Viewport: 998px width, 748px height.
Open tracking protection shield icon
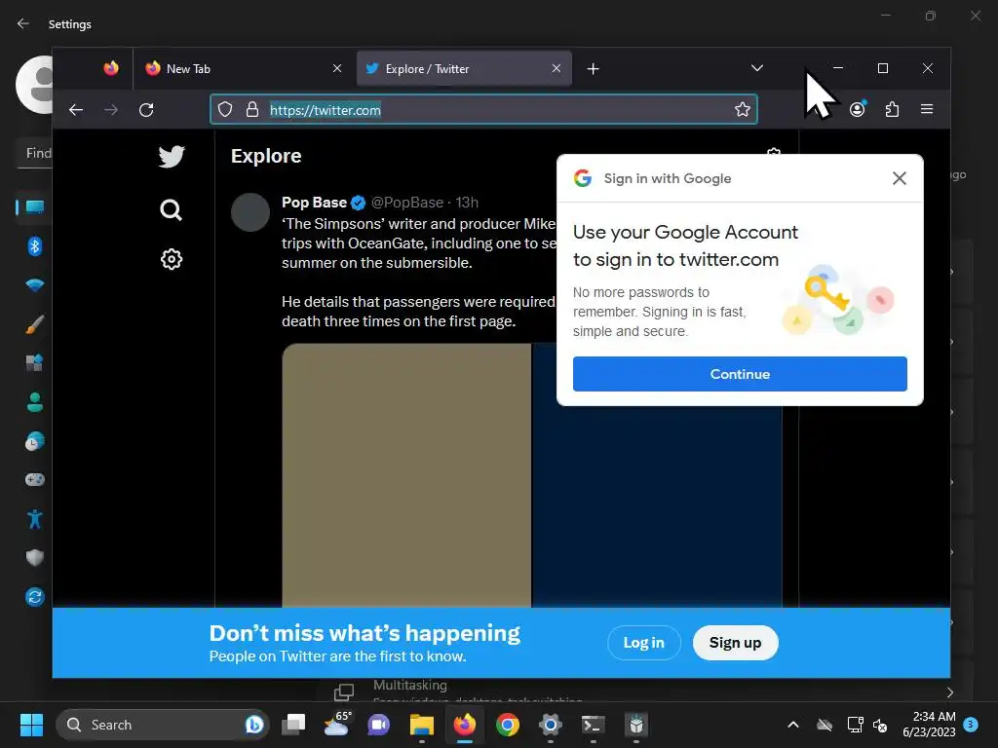pyautogui.click(x=225, y=109)
